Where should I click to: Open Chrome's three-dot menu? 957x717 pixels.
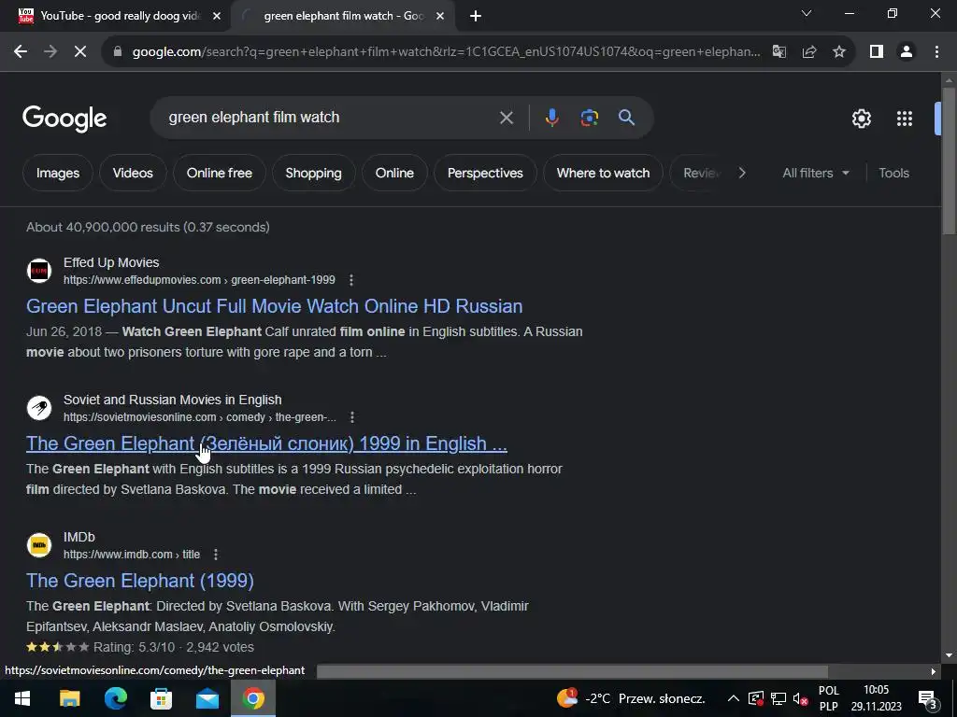[x=936, y=52]
